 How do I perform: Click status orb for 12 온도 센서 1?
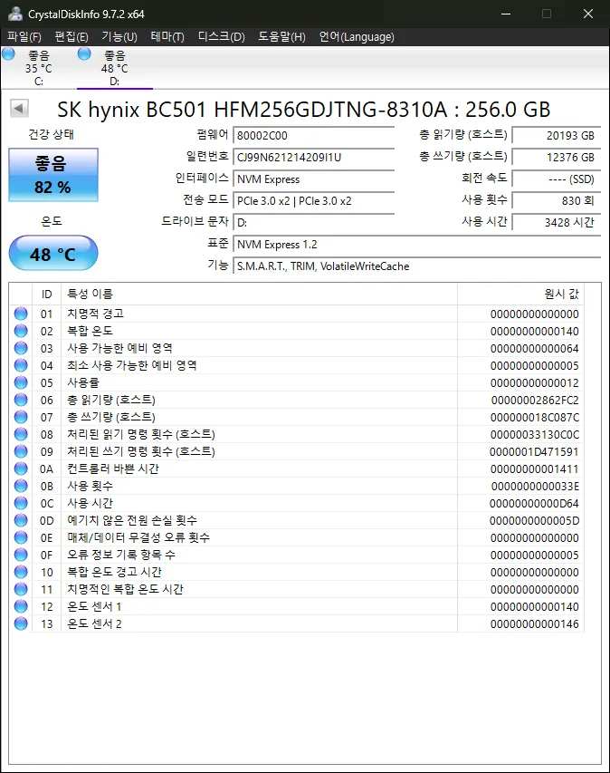[x=21, y=606]
